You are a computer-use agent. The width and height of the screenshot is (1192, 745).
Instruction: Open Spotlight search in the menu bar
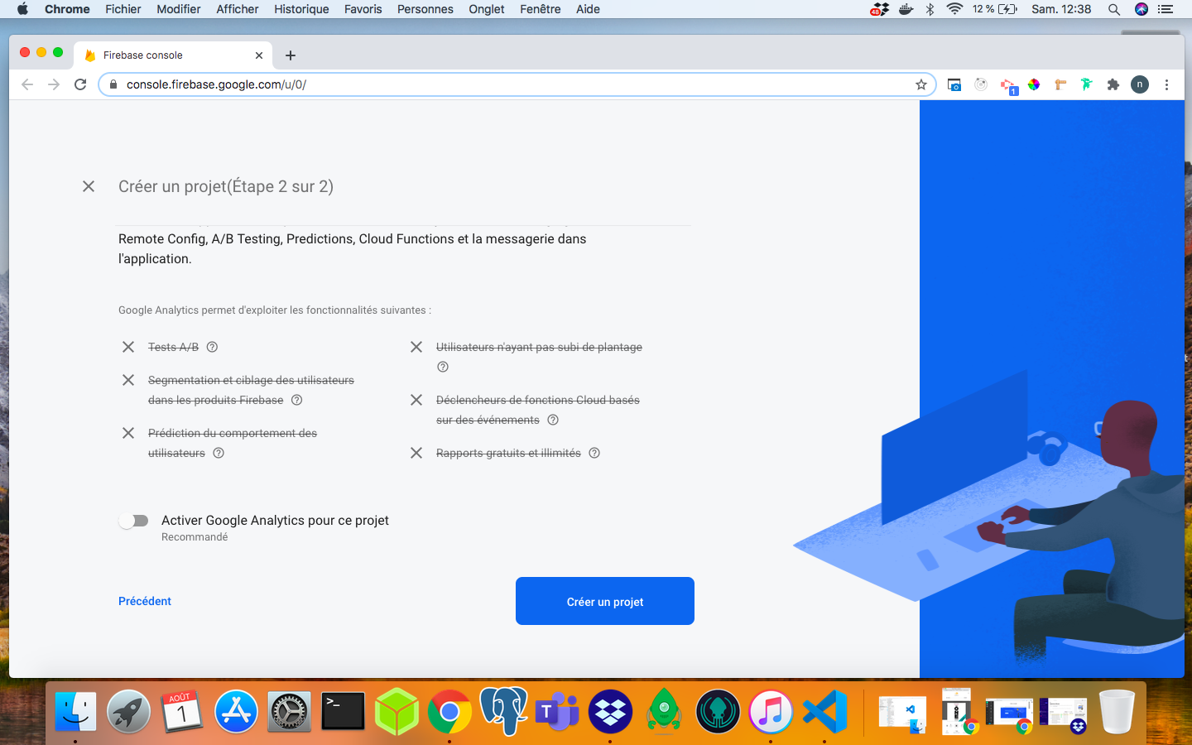[x=1114, y=9]
